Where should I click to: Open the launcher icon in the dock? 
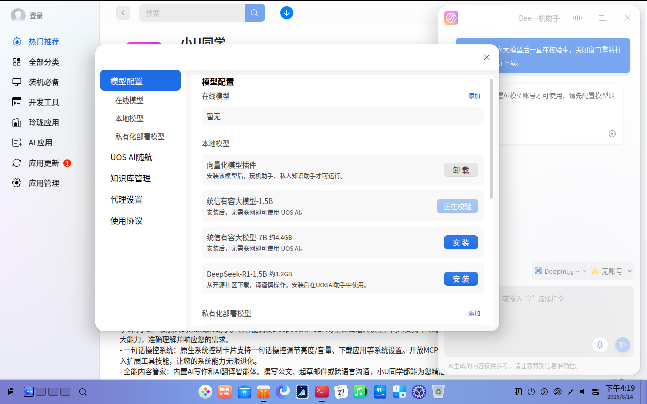[x=205, y=392]
